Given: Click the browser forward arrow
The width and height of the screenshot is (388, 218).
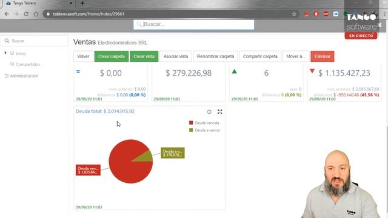Looking at the screenshot, I should (x=16, y=14).
